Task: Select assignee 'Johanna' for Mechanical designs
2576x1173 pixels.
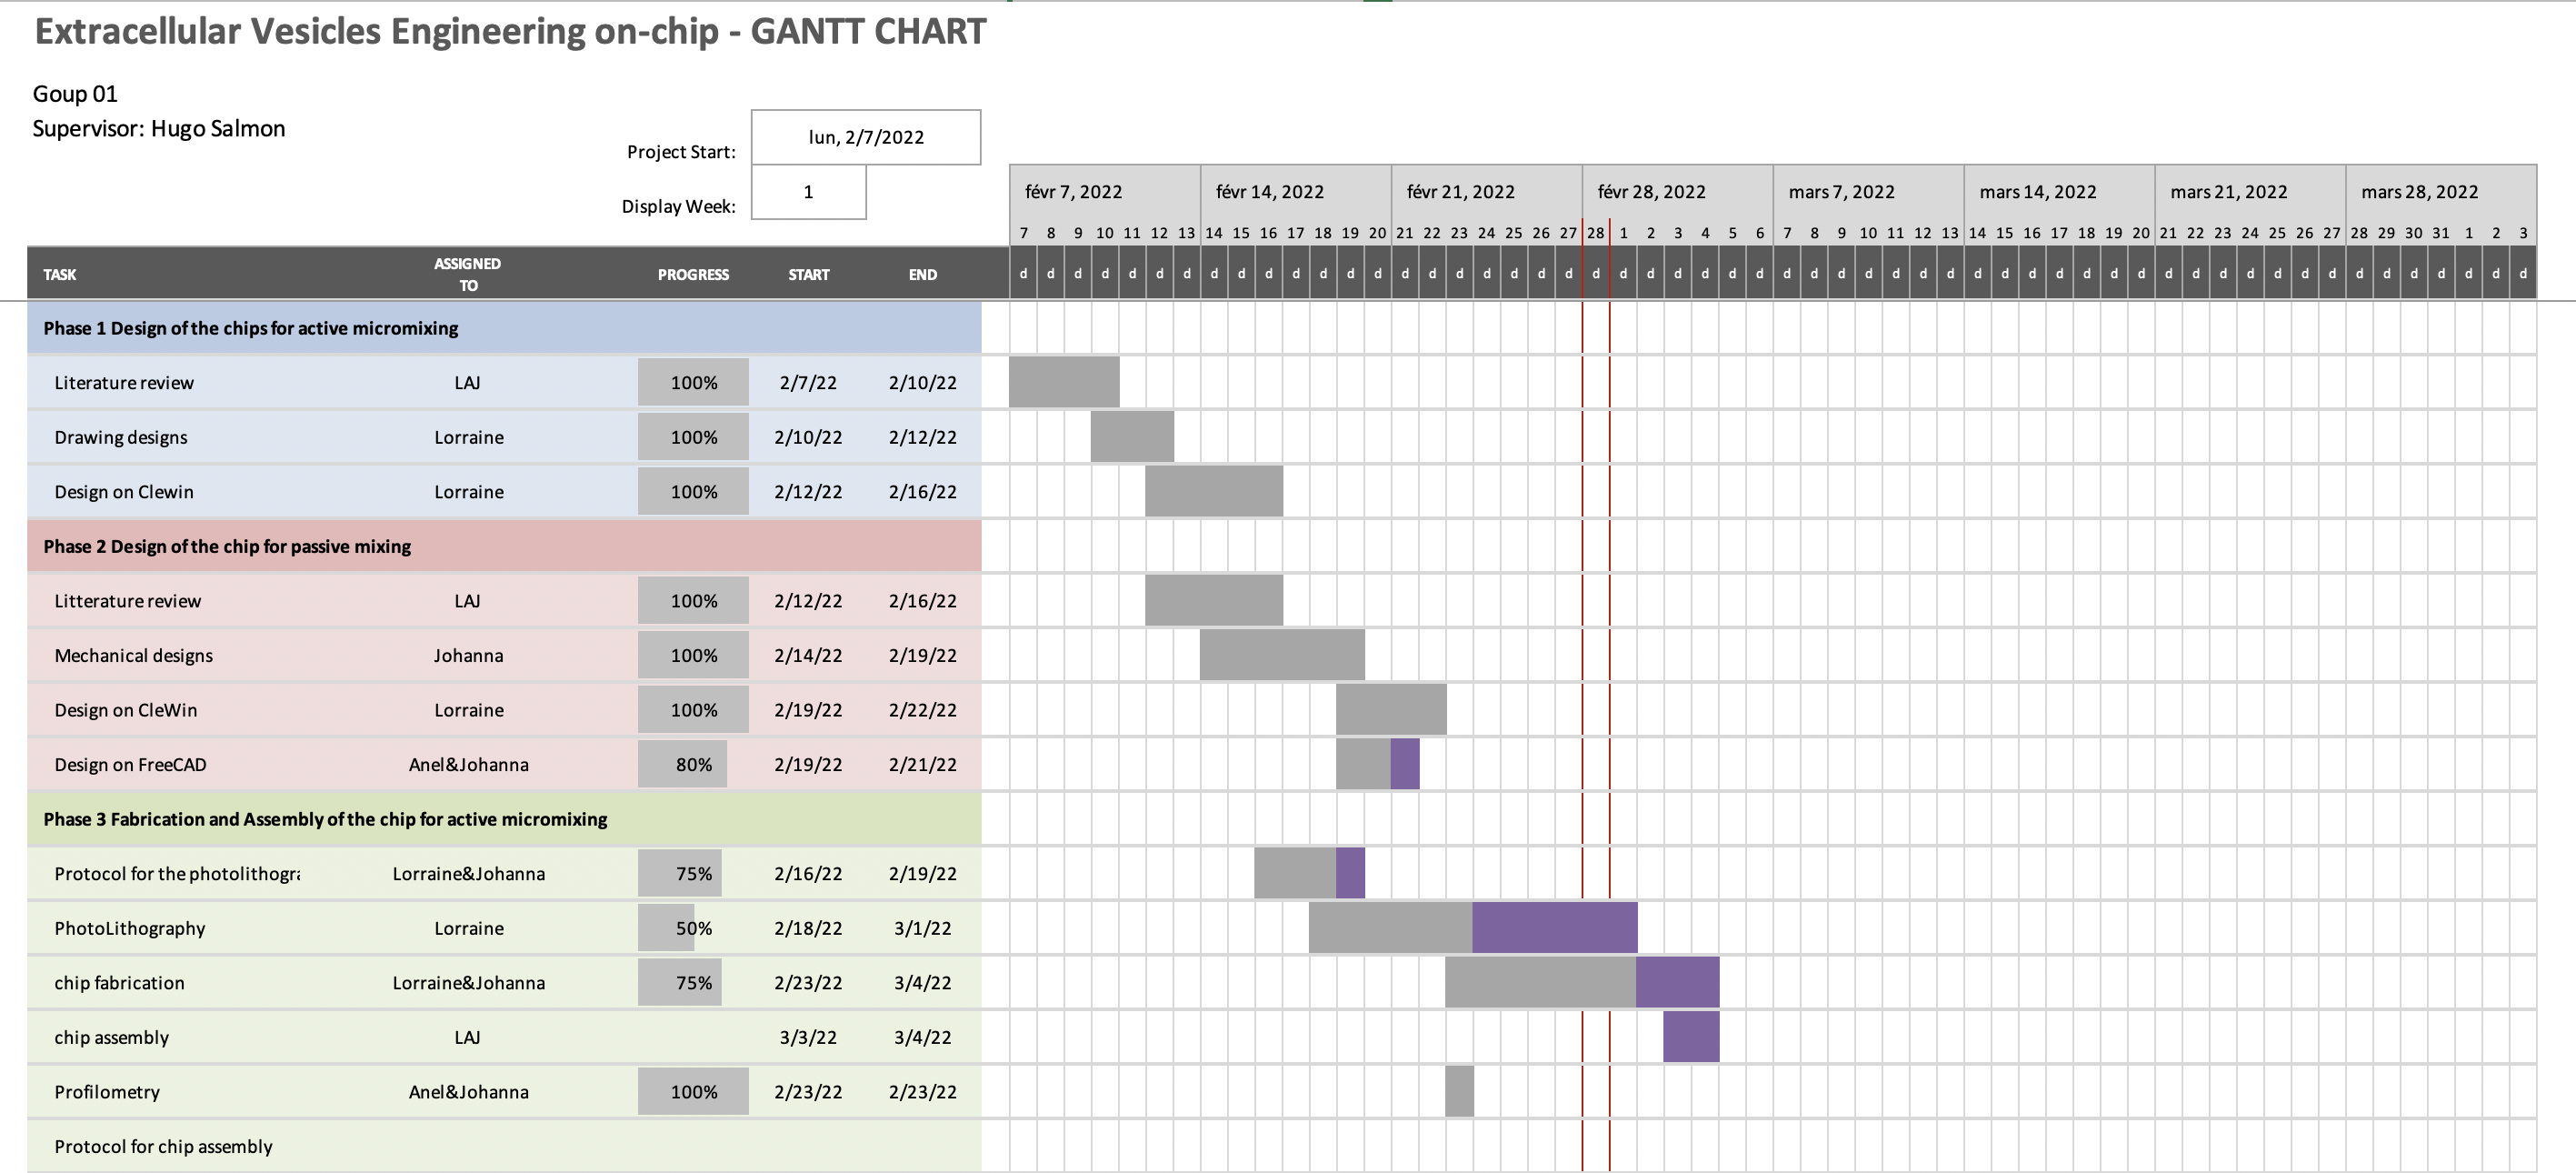Action: pyautogui.click(x=468, y=656)
